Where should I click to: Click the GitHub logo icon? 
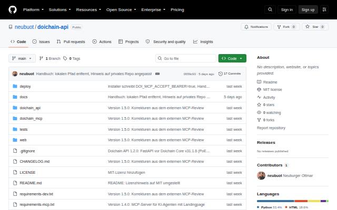[x=13, y=9]
